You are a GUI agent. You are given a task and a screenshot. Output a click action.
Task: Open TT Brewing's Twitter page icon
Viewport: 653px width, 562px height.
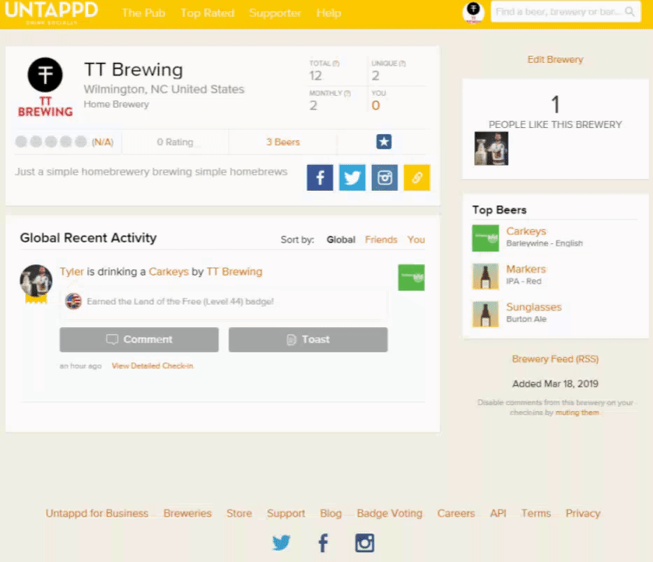pos(352,178)
